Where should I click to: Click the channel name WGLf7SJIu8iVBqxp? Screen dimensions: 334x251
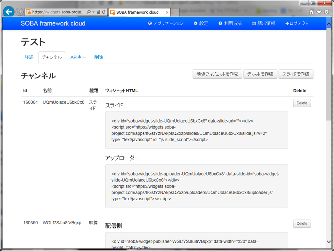pyautogui.click(x=62, y=223)
